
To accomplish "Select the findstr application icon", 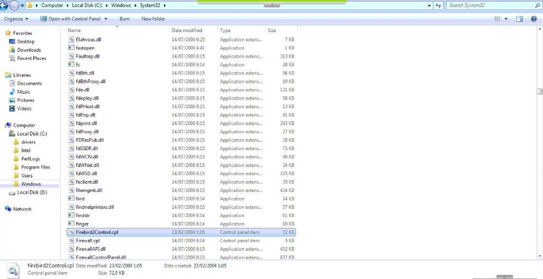I will [71, 215].
